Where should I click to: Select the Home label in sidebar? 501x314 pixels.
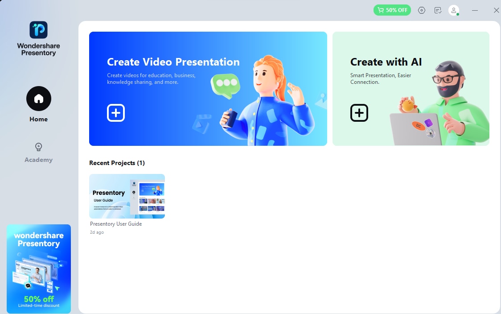point(39,119)
